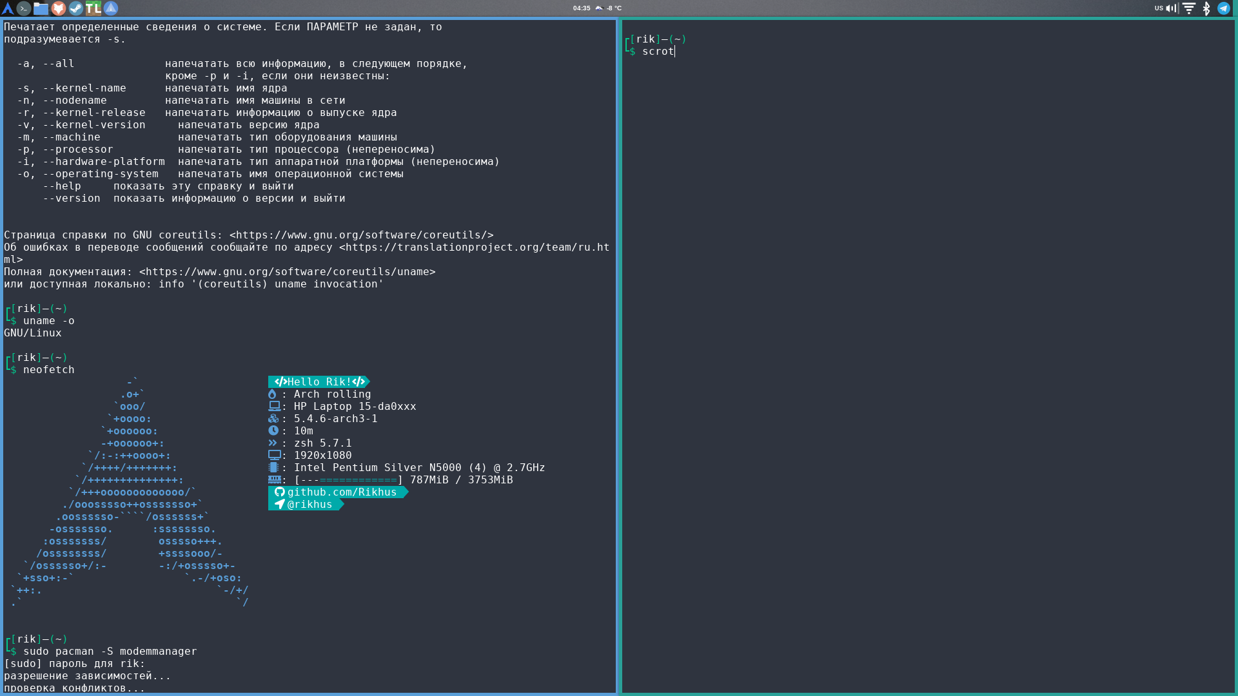Click the '--hardware-platform' option text

click(x=104, y=161)
